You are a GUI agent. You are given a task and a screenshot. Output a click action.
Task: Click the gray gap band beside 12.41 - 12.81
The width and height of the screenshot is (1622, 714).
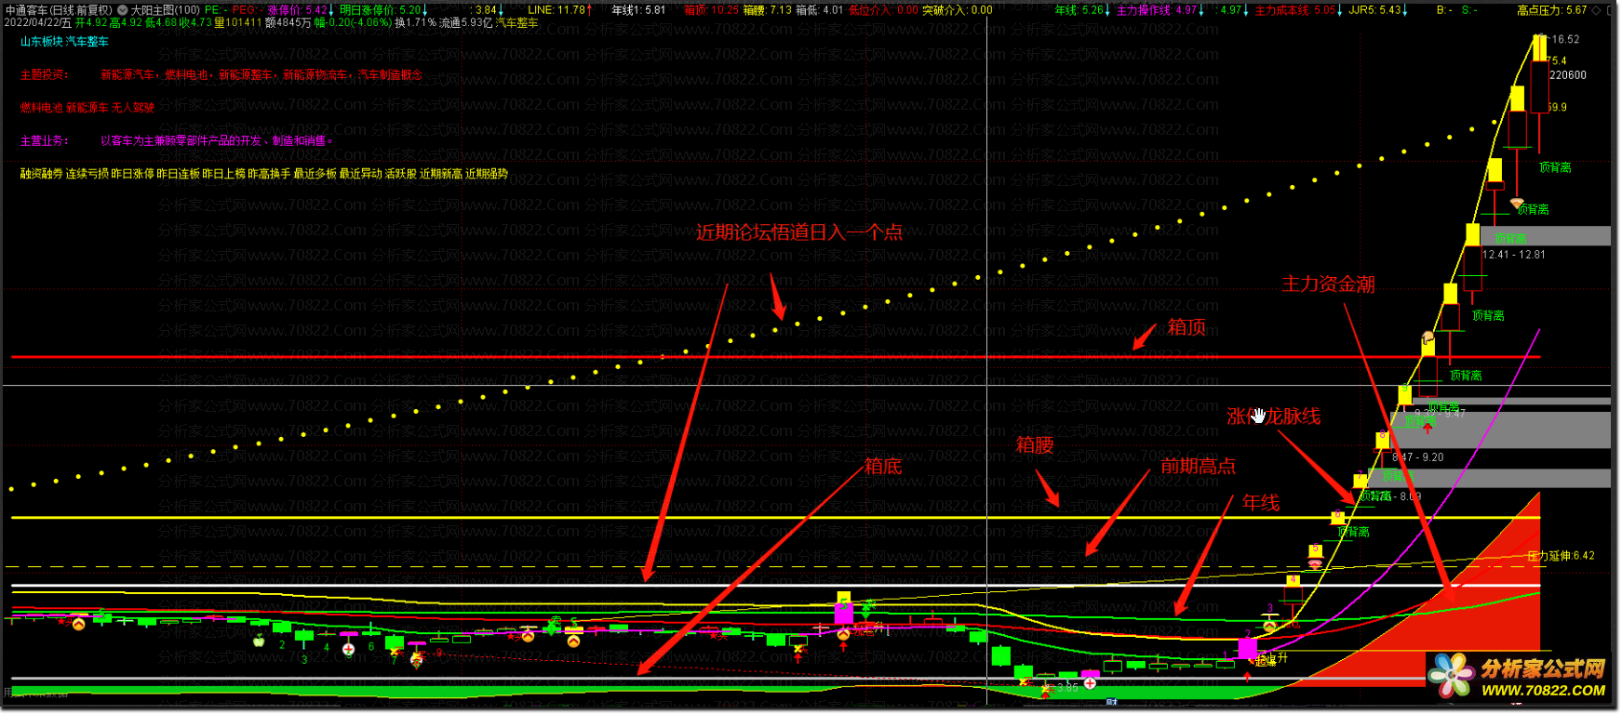pyautogui.click(x=1547, y=236)
